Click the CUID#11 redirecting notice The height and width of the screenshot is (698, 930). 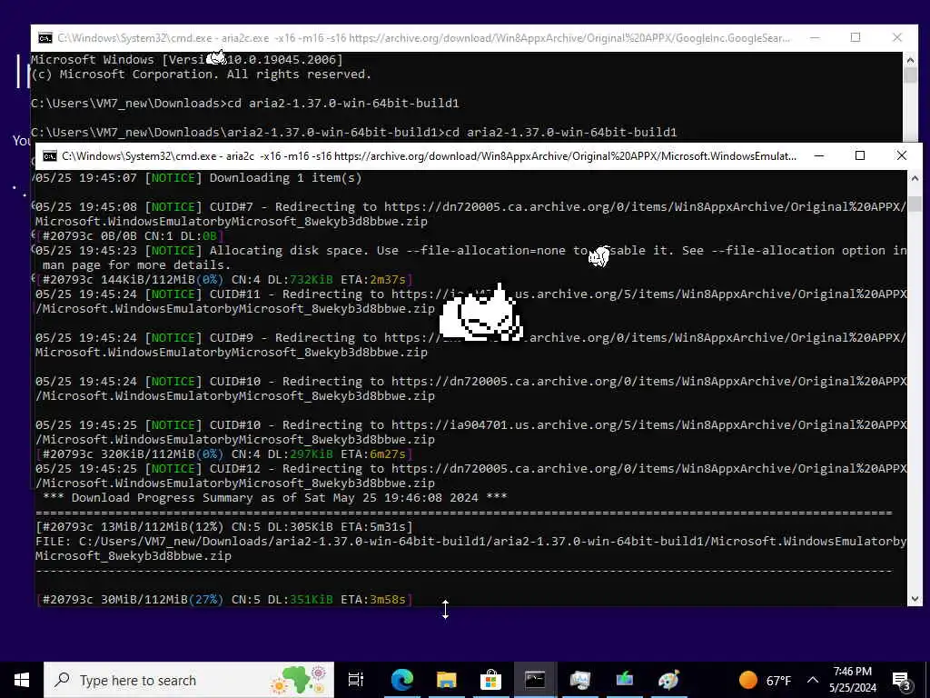471,301
